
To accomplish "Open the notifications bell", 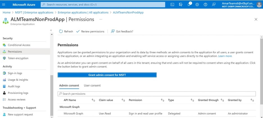I will (189, 4).
